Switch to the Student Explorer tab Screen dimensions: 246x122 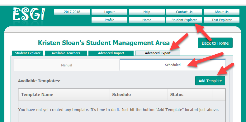tap(28, 53)
